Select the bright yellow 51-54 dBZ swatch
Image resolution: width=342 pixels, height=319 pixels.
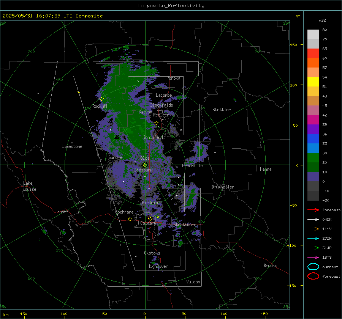[x=313, y=82]
